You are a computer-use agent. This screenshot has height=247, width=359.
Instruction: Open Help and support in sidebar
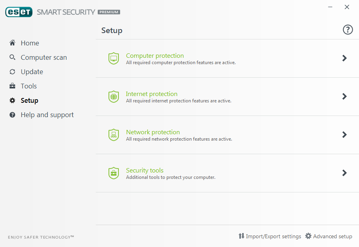point(47,115)
